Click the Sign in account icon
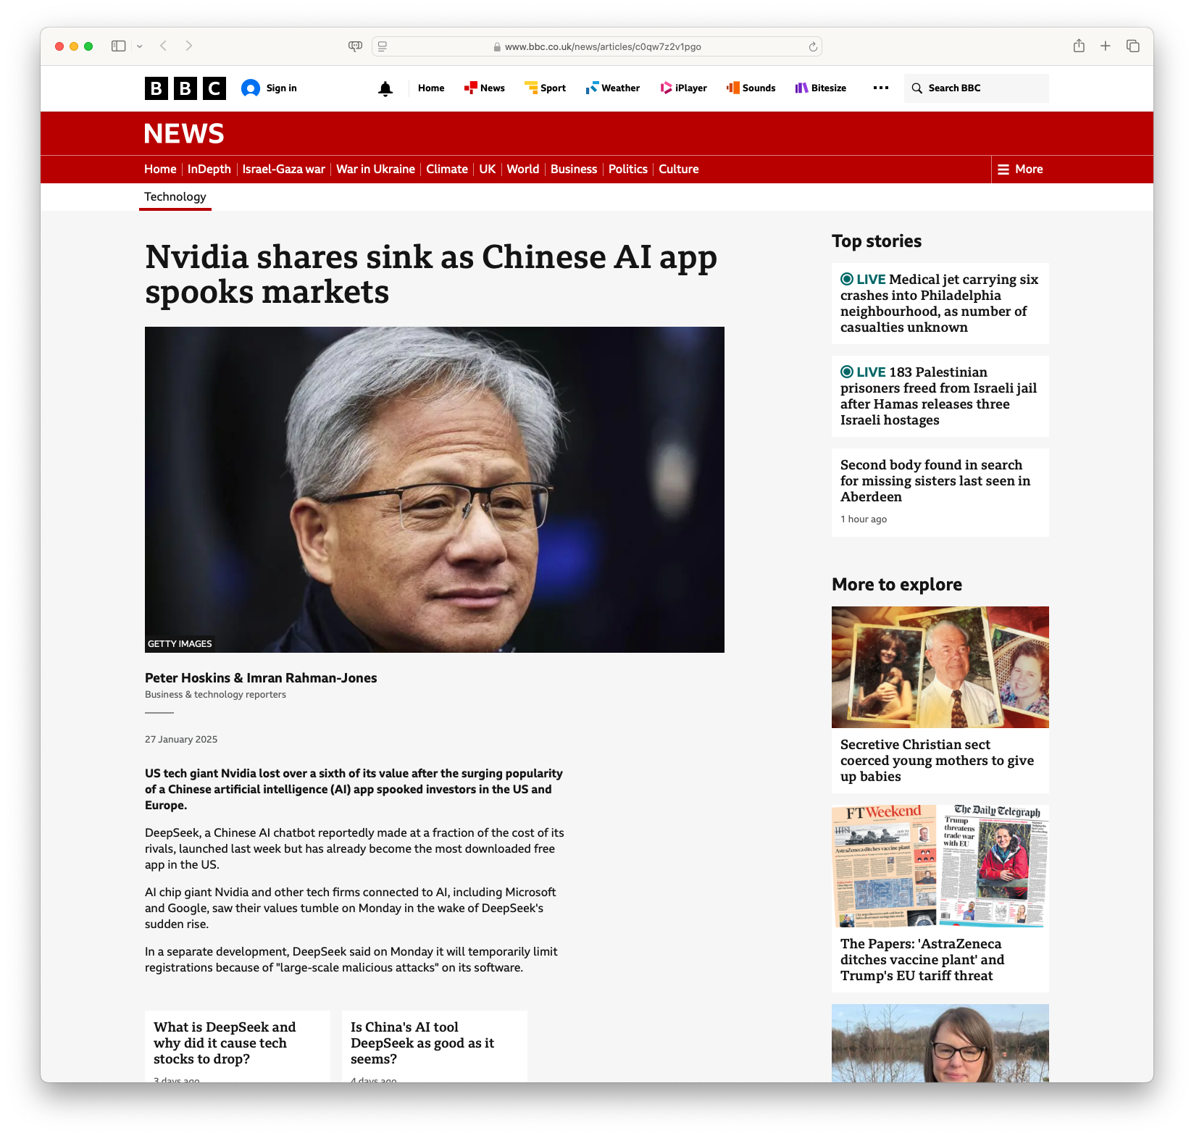1194x1136 pixels. click(x=251, y=88)
